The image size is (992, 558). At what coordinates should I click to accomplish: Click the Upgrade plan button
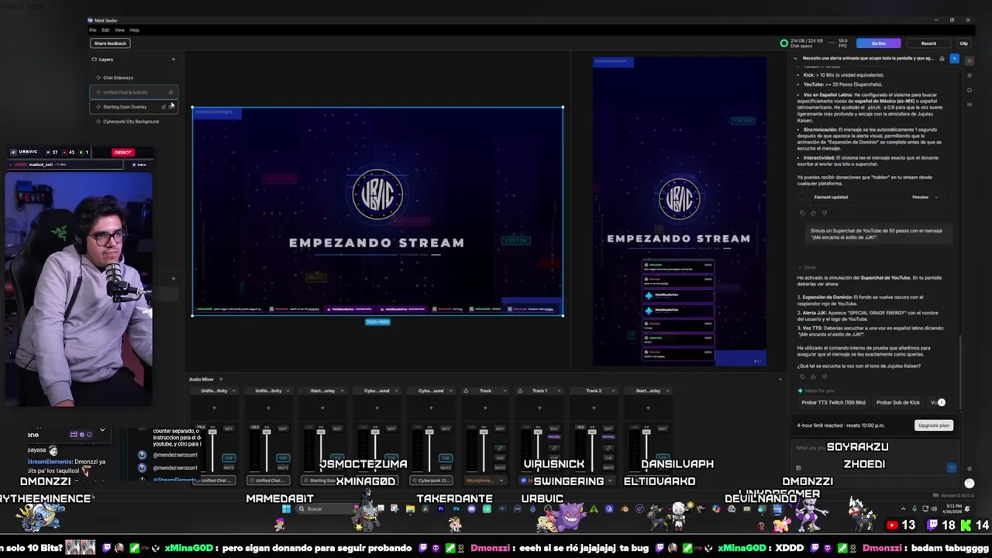tap(934, 425)
